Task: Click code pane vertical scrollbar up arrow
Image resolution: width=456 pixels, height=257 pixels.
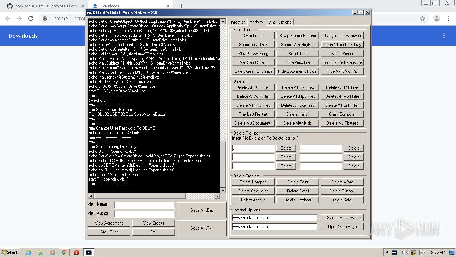Action: coord(223,21)
